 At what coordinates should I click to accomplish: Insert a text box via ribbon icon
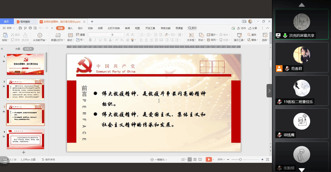(x=191, y=35)
